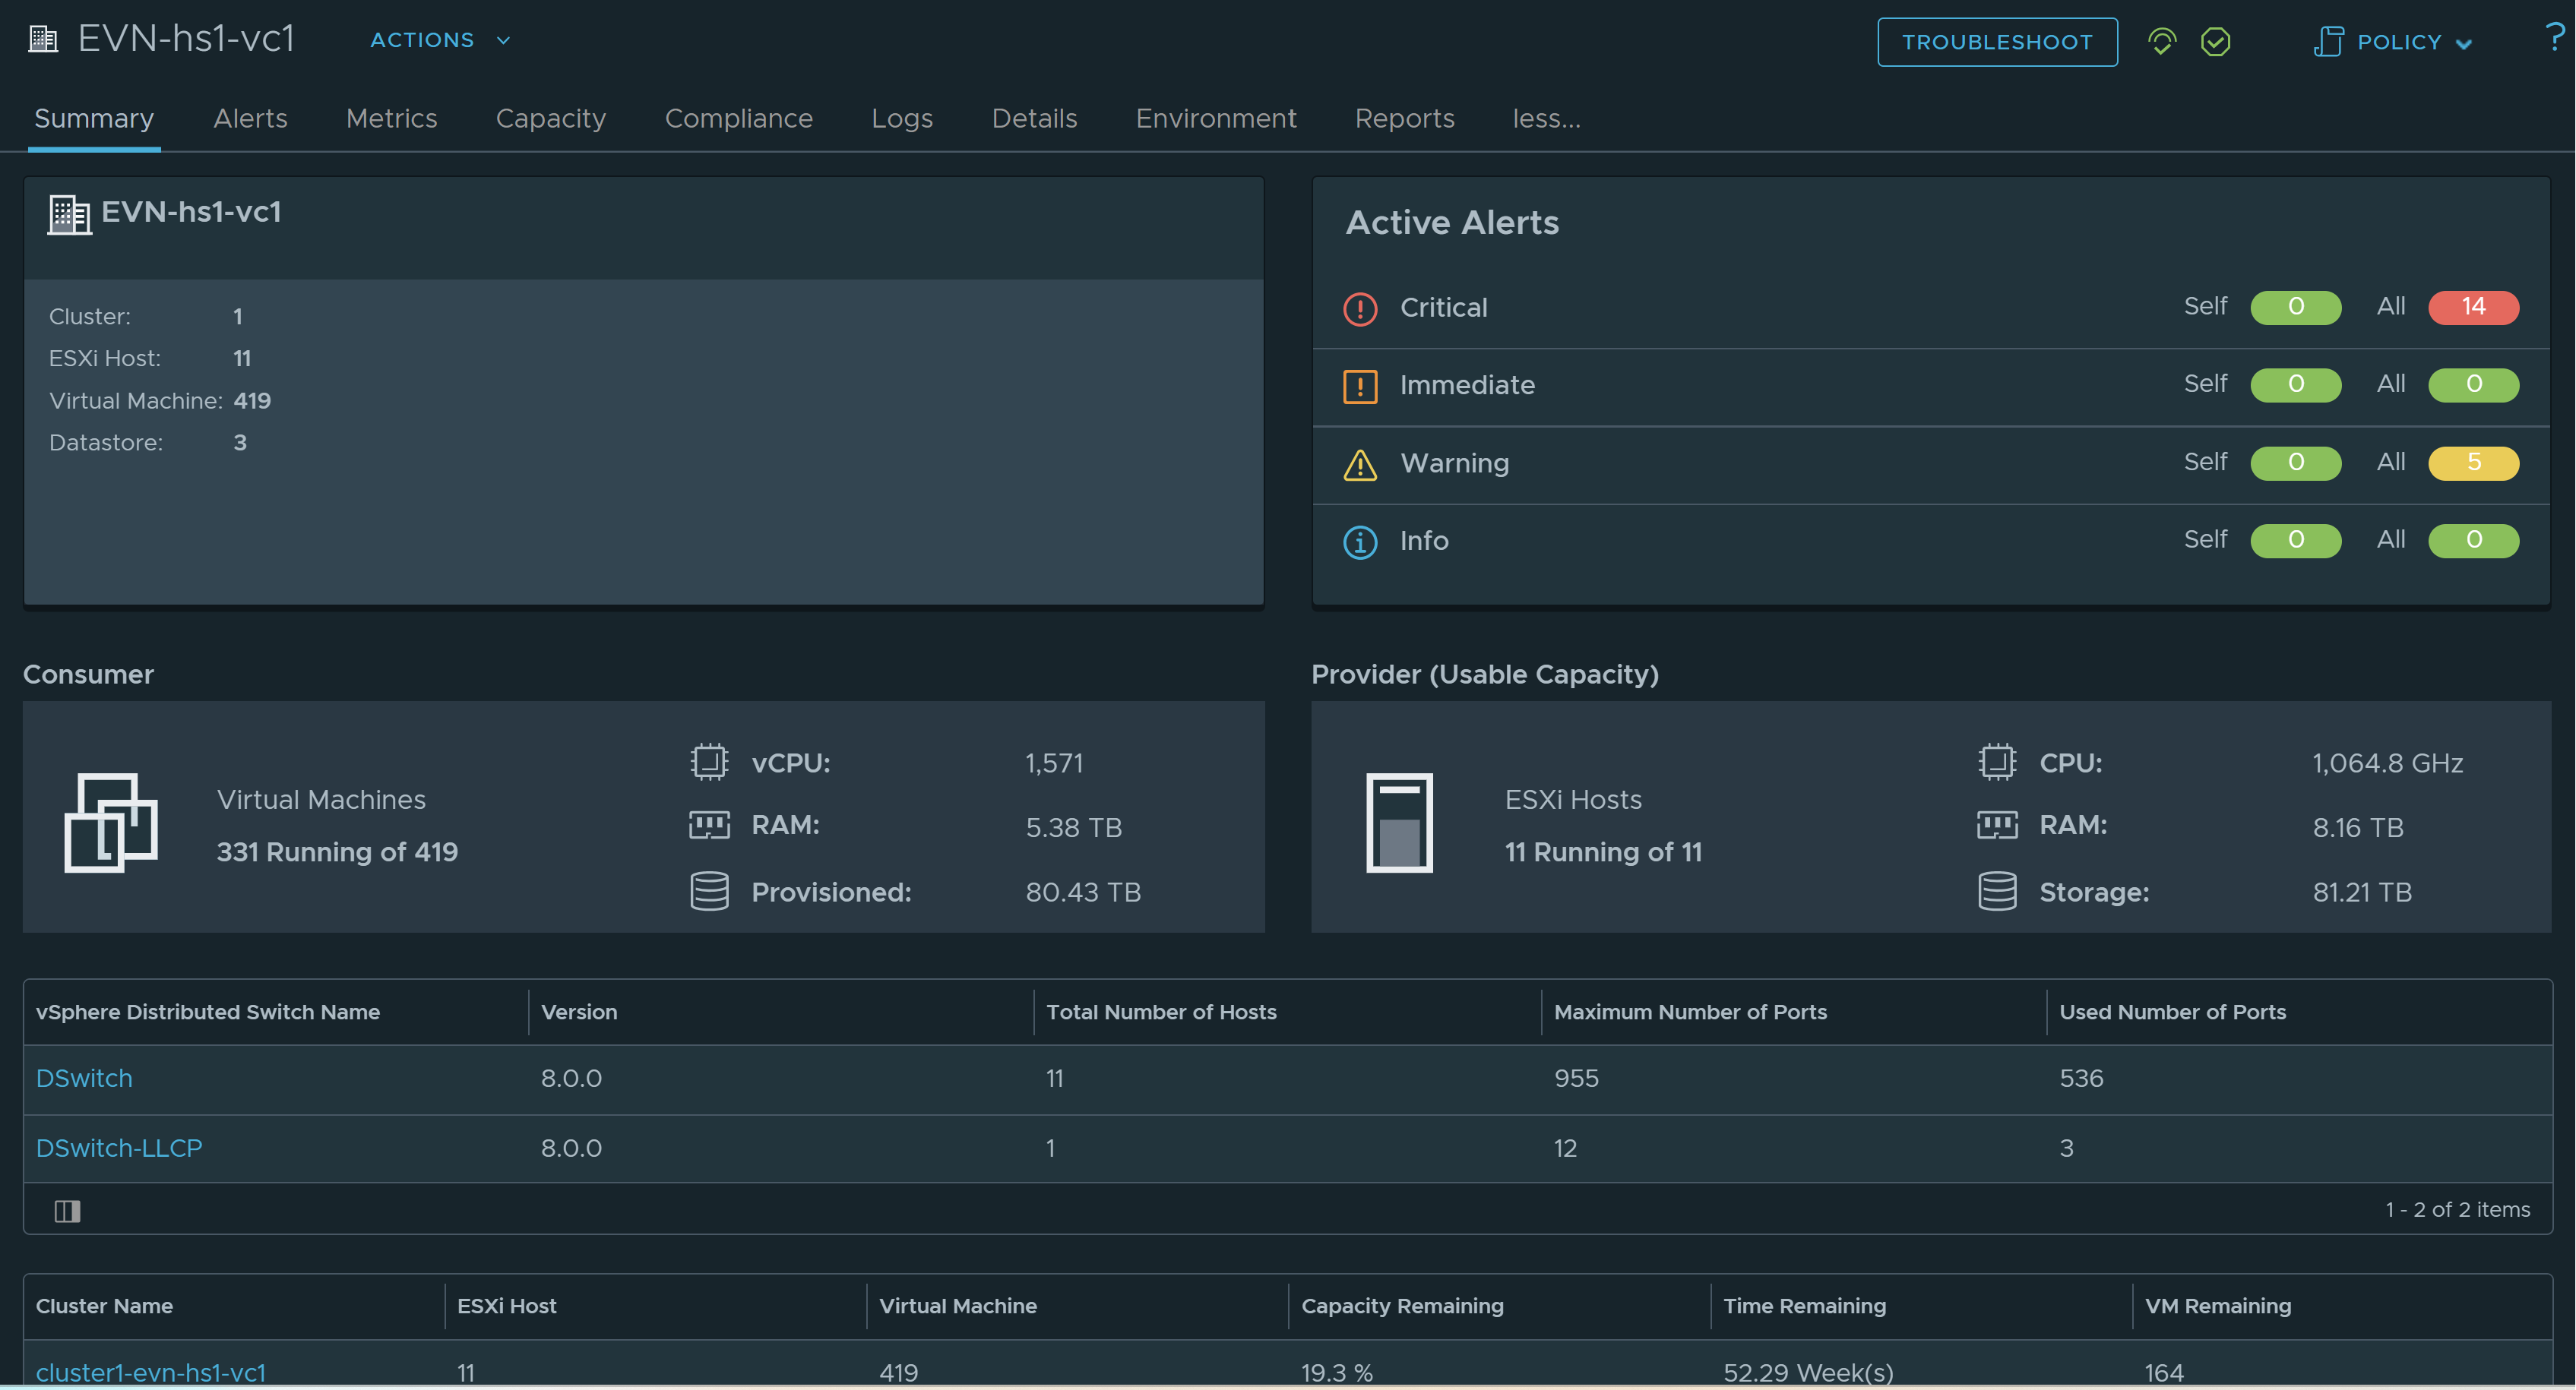Click the DSwitch-LLCP link
Screen dimensions: 2576x1390
point(118,1145)
